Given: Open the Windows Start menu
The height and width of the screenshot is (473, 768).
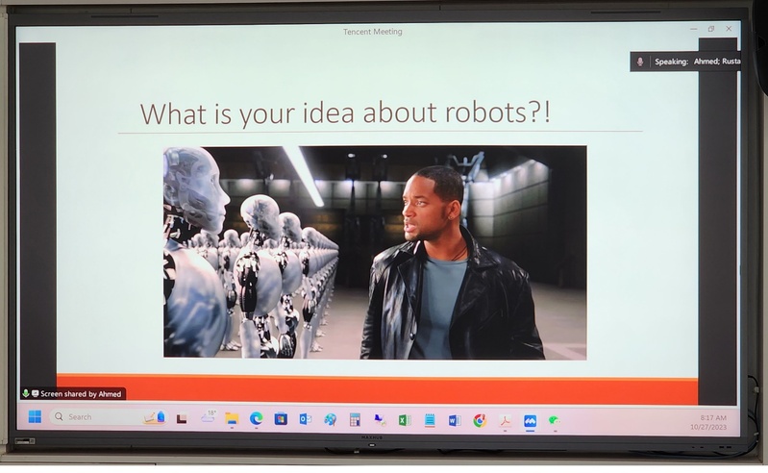Looking at the screenshot, I should (35, 417).
